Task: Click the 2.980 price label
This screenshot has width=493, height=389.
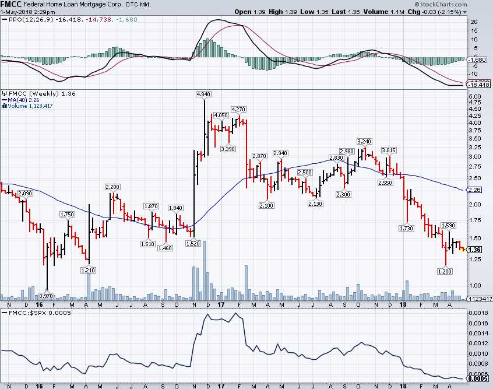Action: (x=347, y=152)
